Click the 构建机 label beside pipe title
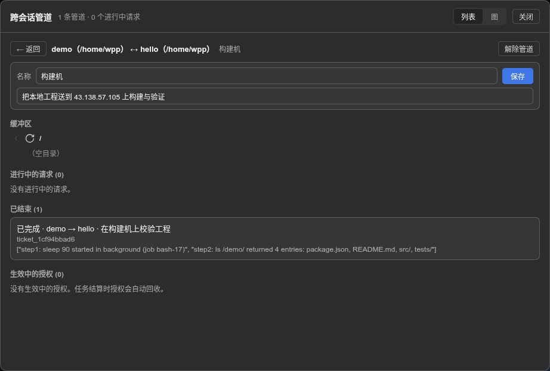Image resolution: width=550 pixels, height=371 pixels. (x=230, y=49)
